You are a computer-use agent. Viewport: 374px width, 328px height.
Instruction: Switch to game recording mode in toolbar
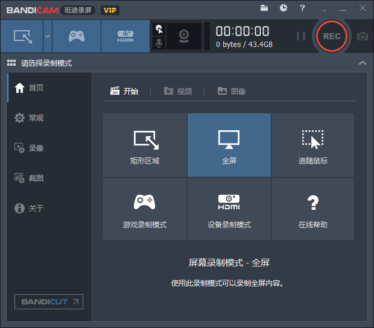(x=76, y=36)
